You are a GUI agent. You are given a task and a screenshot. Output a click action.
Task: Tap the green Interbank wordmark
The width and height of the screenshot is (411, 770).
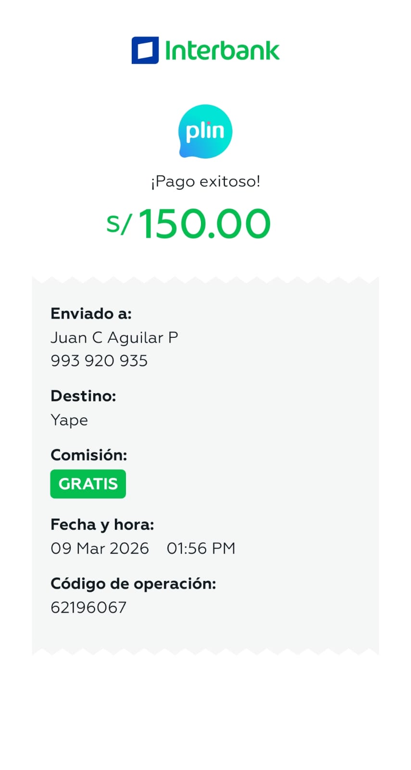point(222,51)
